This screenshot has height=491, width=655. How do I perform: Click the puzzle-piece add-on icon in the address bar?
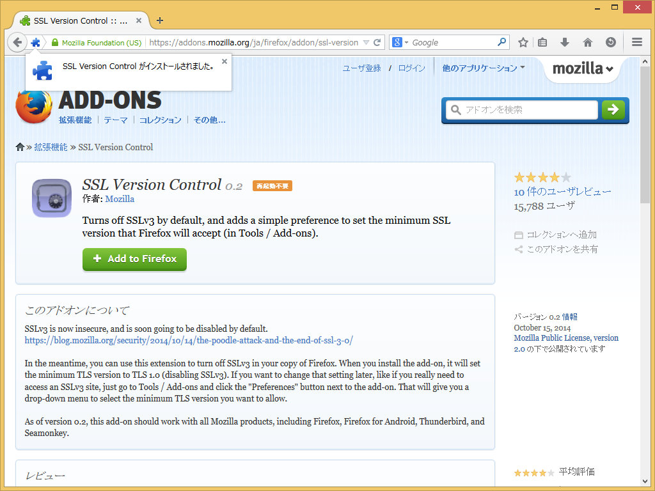[x=36, y=42]
